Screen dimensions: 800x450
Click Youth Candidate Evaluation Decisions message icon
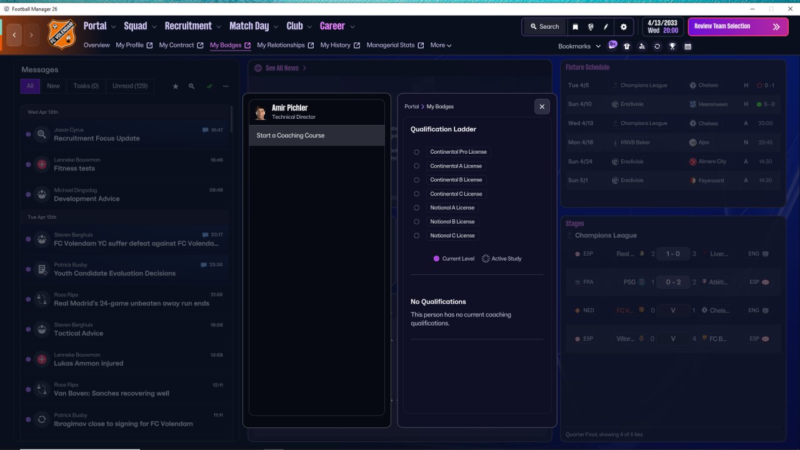click(42, 269)
